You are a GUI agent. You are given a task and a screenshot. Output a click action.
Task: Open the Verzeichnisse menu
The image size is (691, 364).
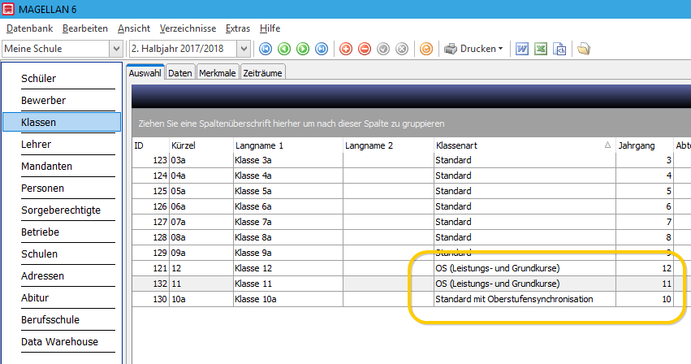(x=188, y=28)
